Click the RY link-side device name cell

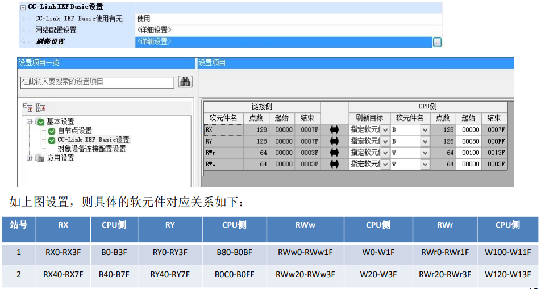[223, 141]
